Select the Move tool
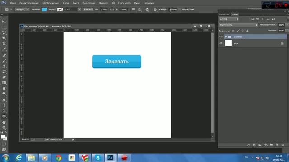 [4, 22]
